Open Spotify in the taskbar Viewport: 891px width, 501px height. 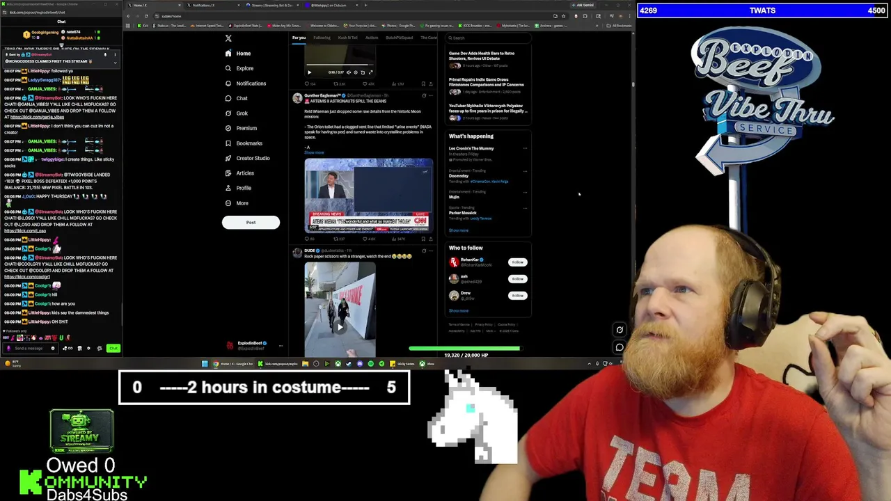370,364
